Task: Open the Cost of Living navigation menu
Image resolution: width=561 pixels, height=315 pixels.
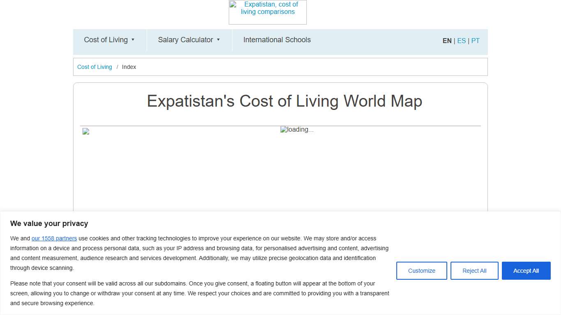Action: point(106,40)
